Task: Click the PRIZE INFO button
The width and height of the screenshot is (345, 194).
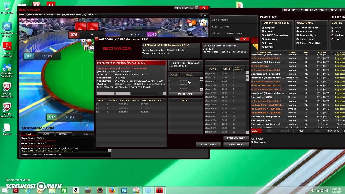Action: pyautogui.click(x=185, y=93)
